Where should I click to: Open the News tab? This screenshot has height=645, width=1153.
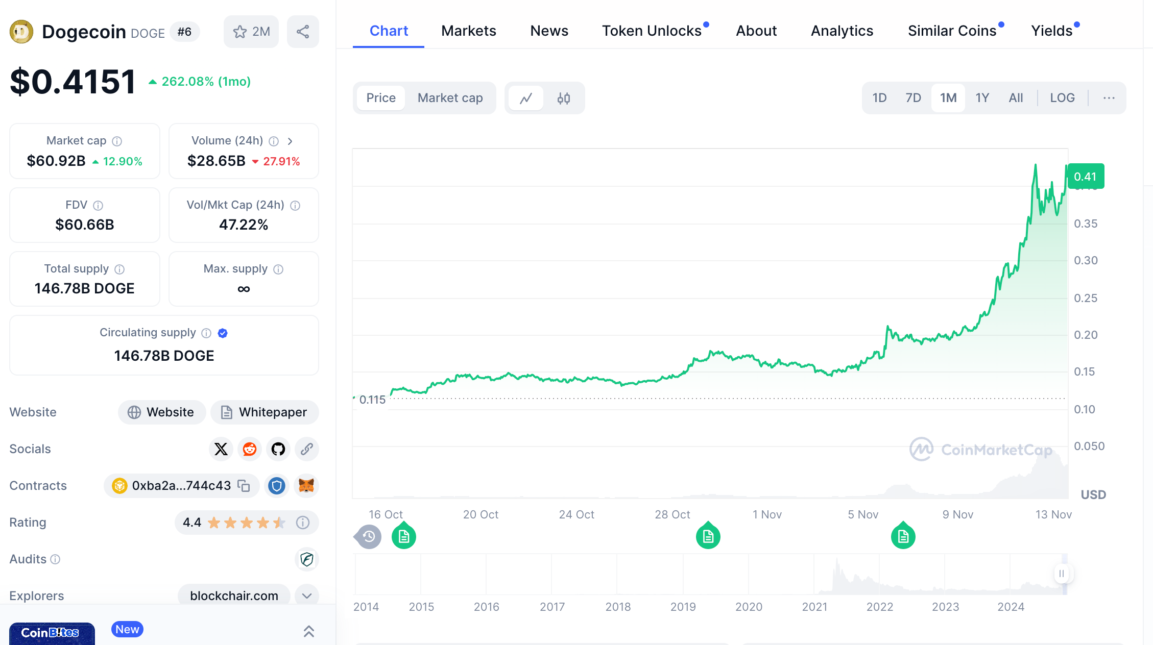pyautogui.click(x=549, y=31)
